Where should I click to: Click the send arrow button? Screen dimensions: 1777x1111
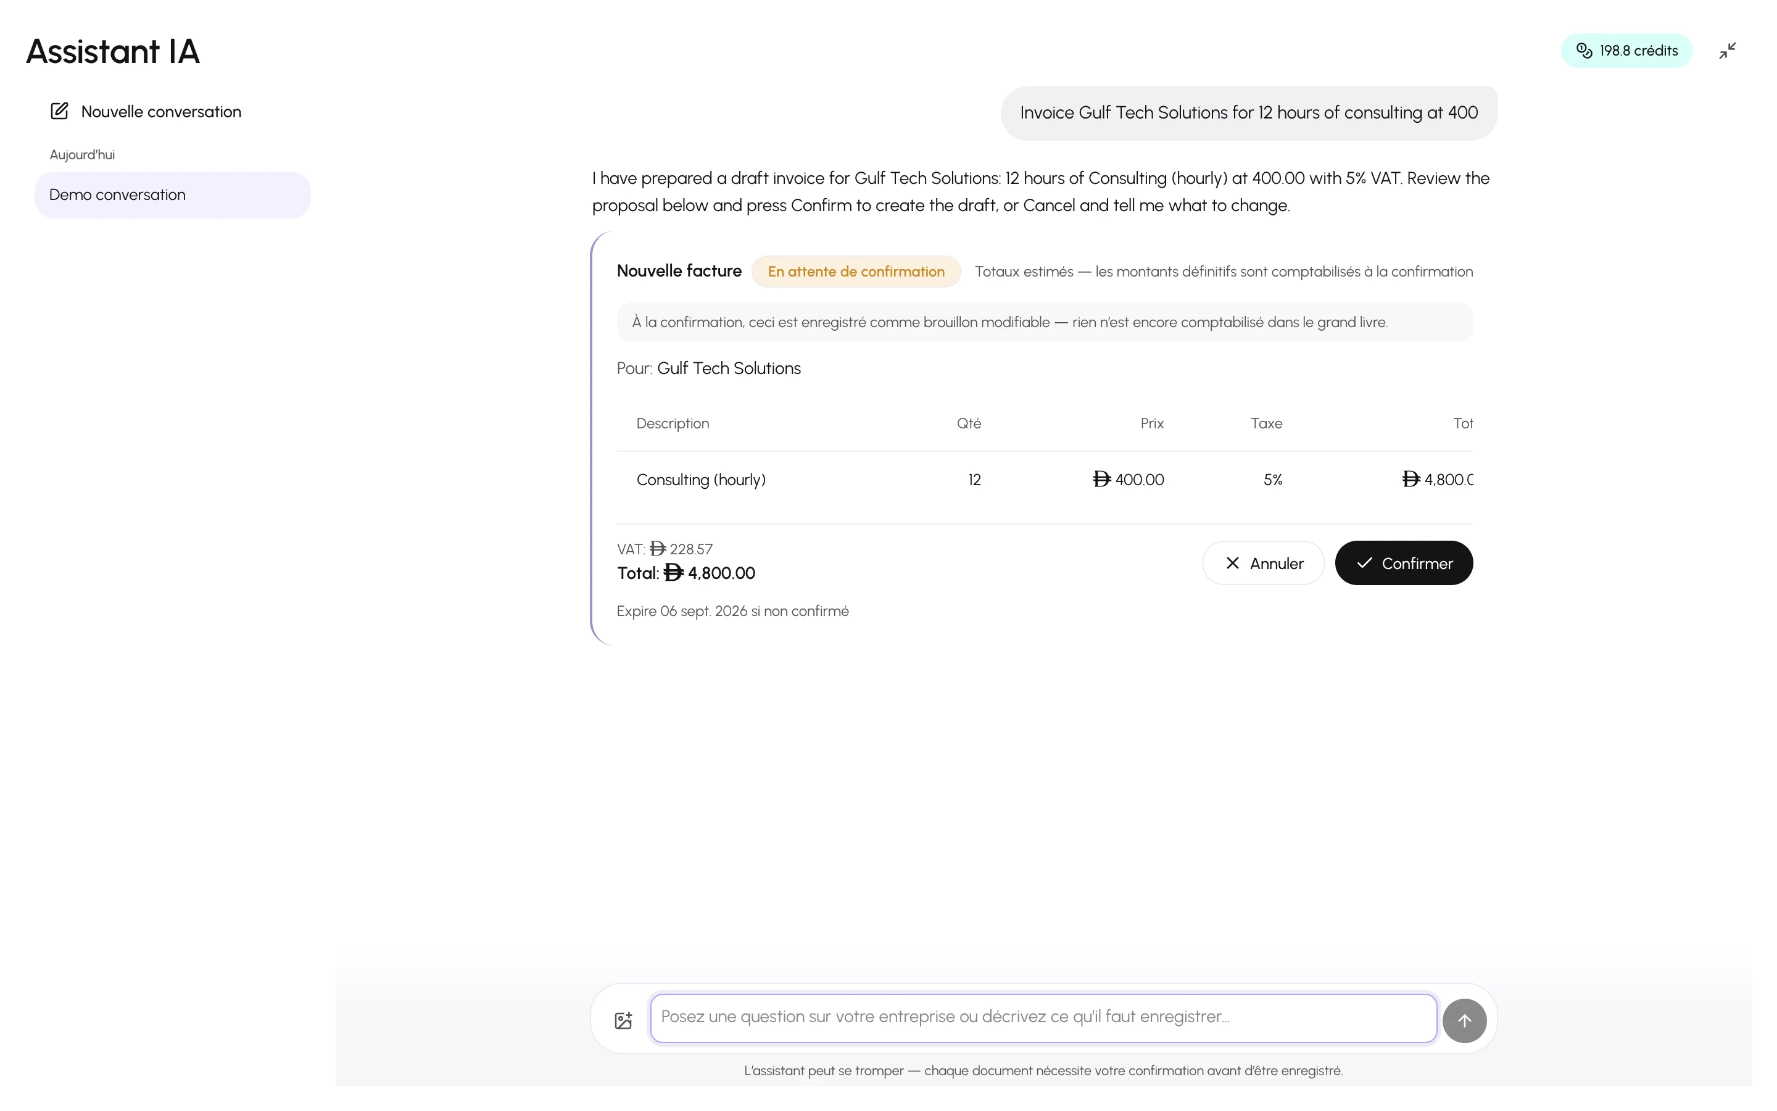point(1464,1020)
